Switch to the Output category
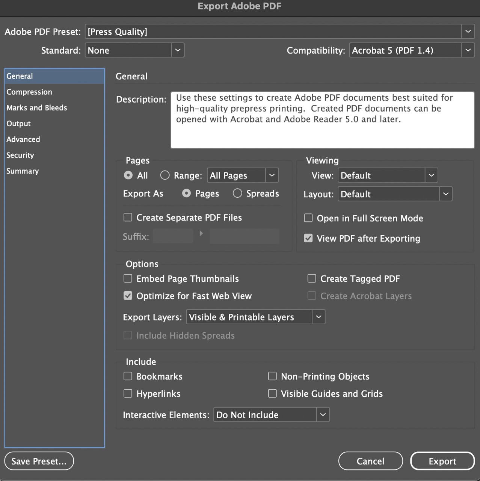 [x=54, y=124]
